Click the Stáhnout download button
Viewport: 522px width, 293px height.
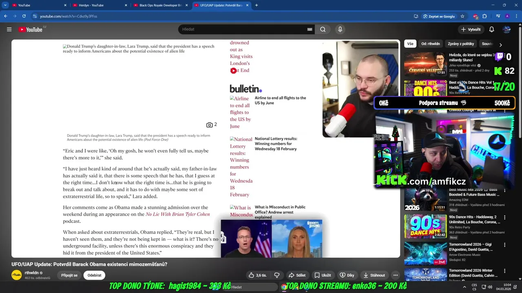tap(374, 275)
